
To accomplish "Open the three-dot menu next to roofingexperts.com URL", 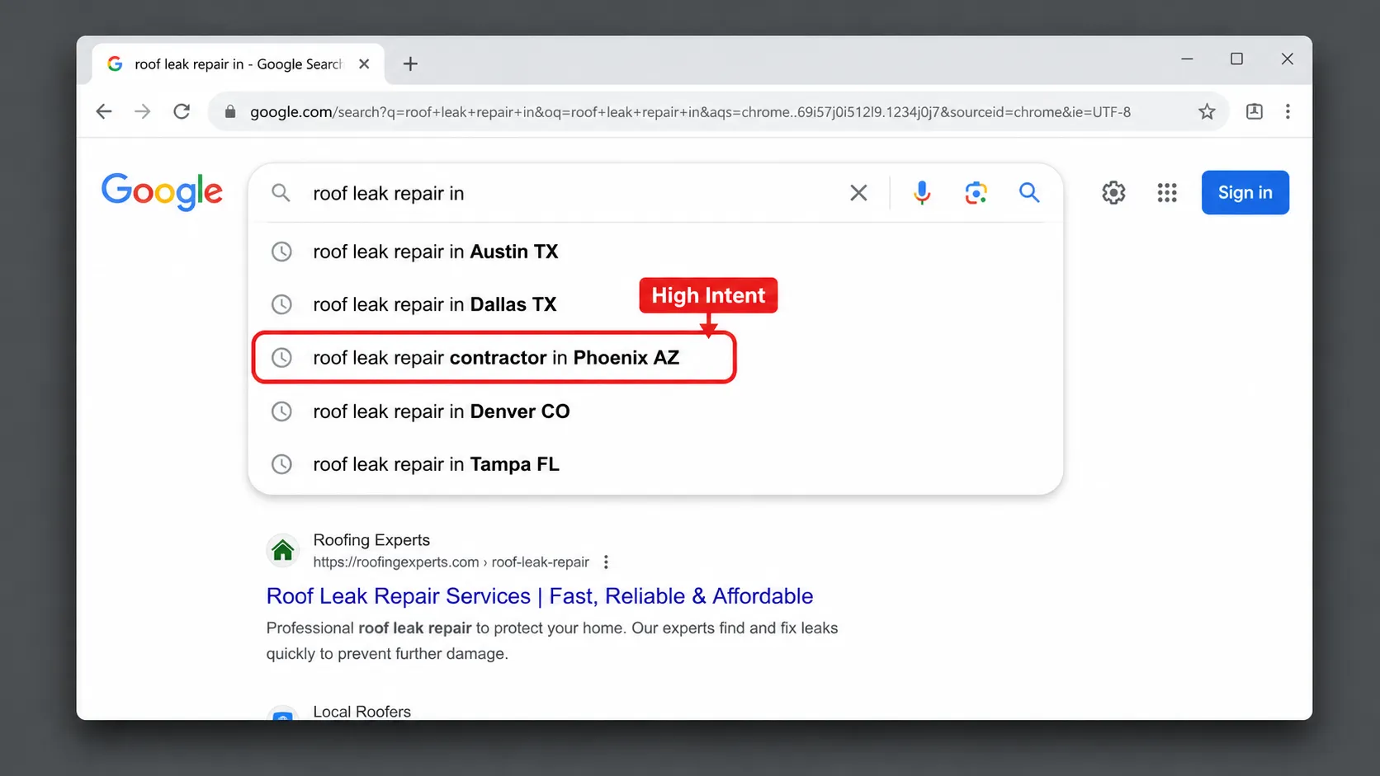I will point(606,562).
